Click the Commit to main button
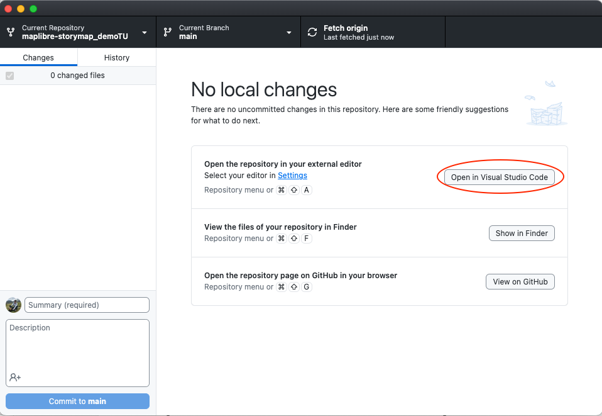Image resolution: width=602 pixels, height=416 pixels. 77,401
